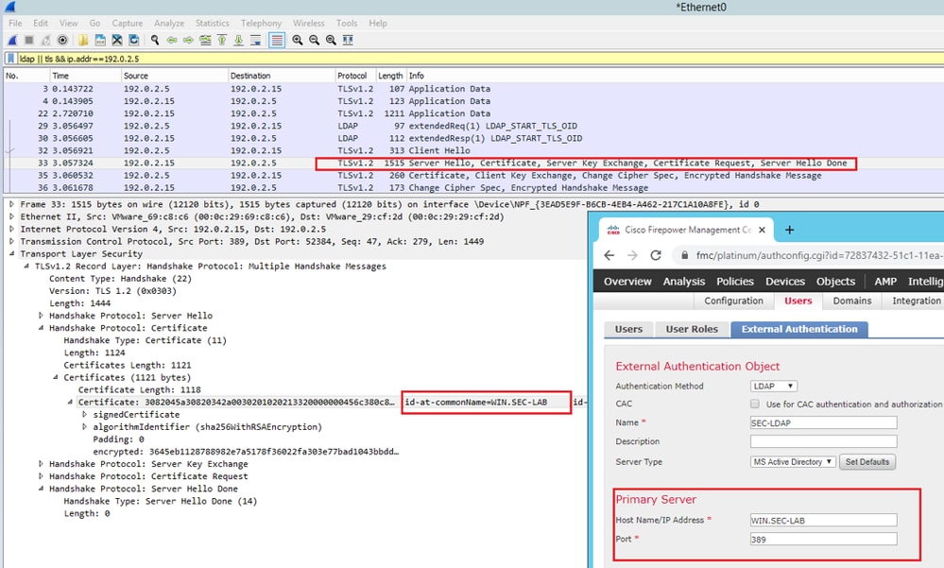Image resolution: width=944 pixels, height=568 pixels.
Task: Go forward in the browser
Action: tap(632, 255)
